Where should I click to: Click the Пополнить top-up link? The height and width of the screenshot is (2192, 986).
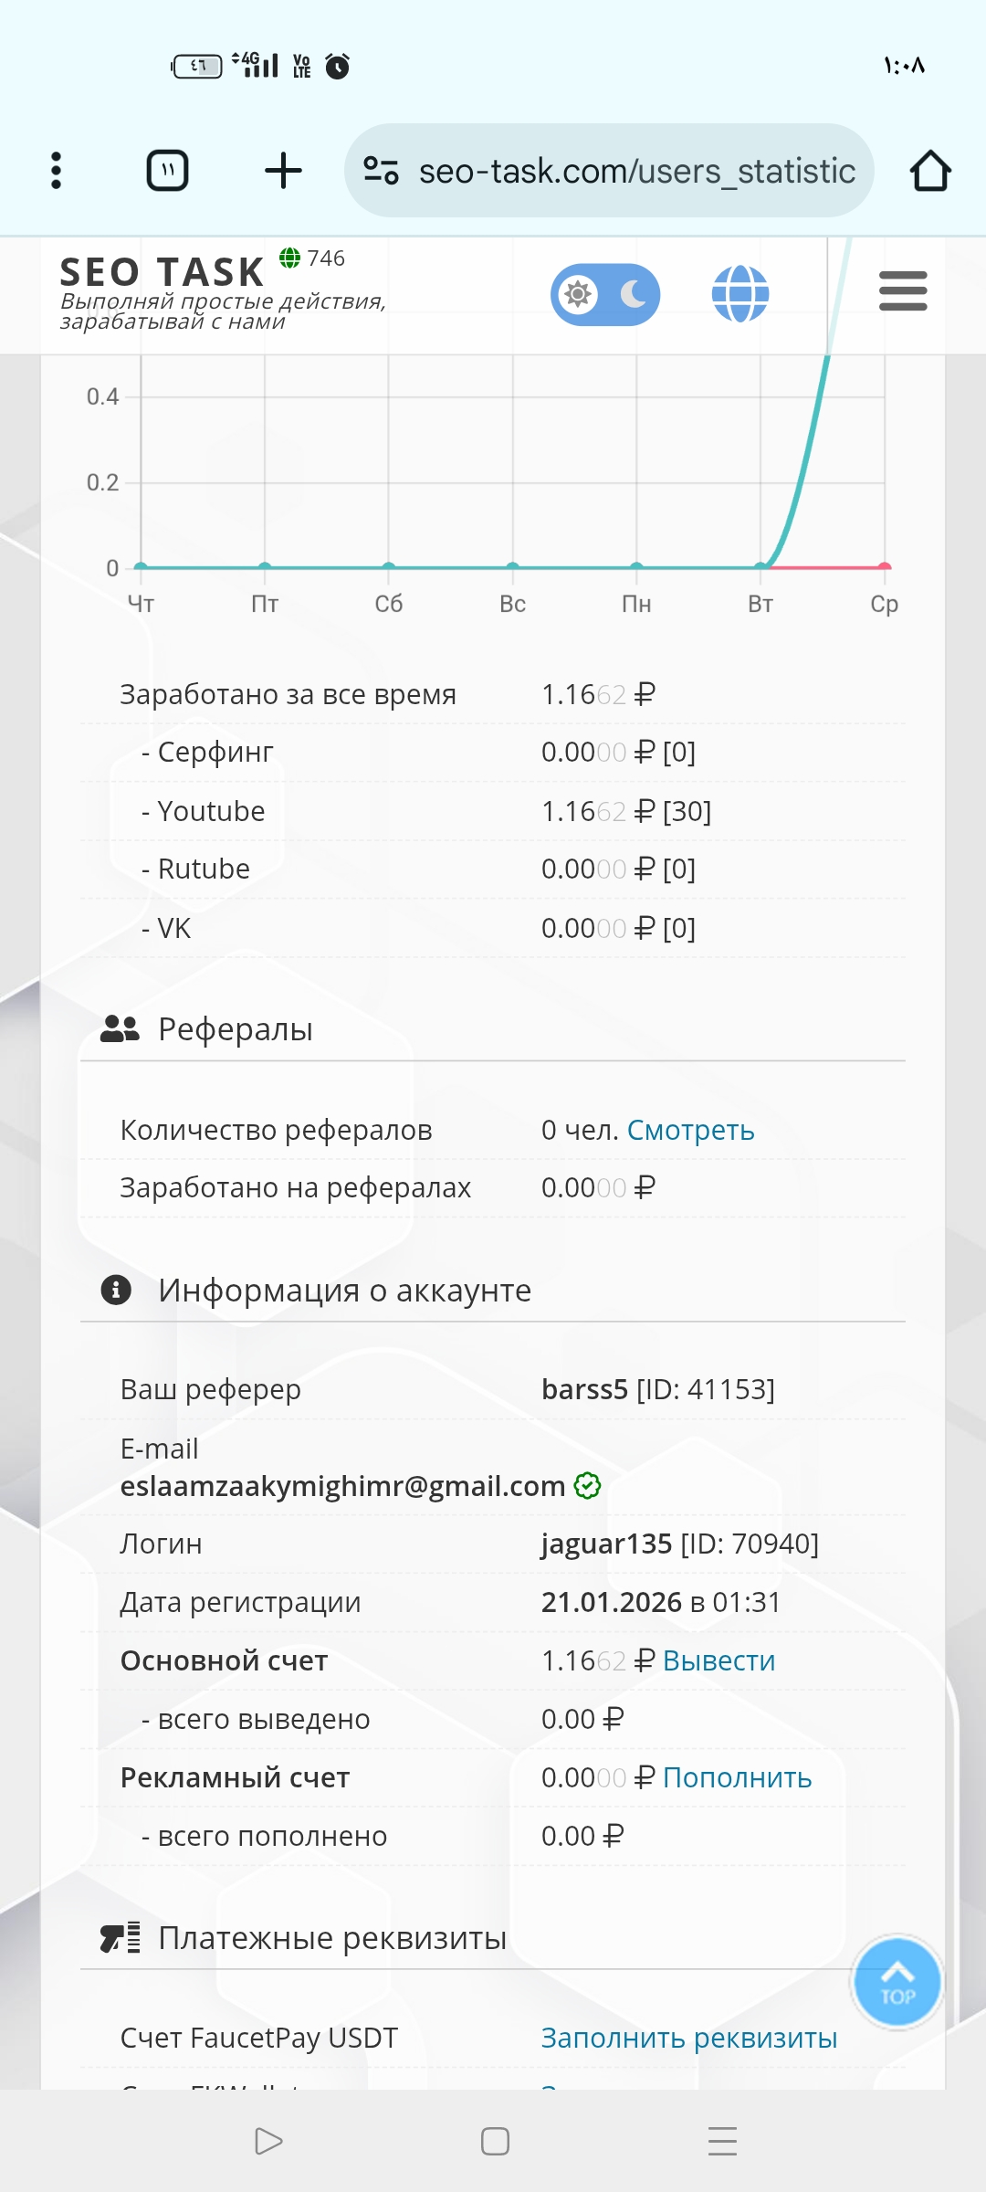pos(737,1777)
